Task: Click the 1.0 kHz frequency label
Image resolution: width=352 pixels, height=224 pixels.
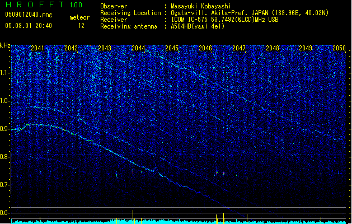Action: pos(5,101)
